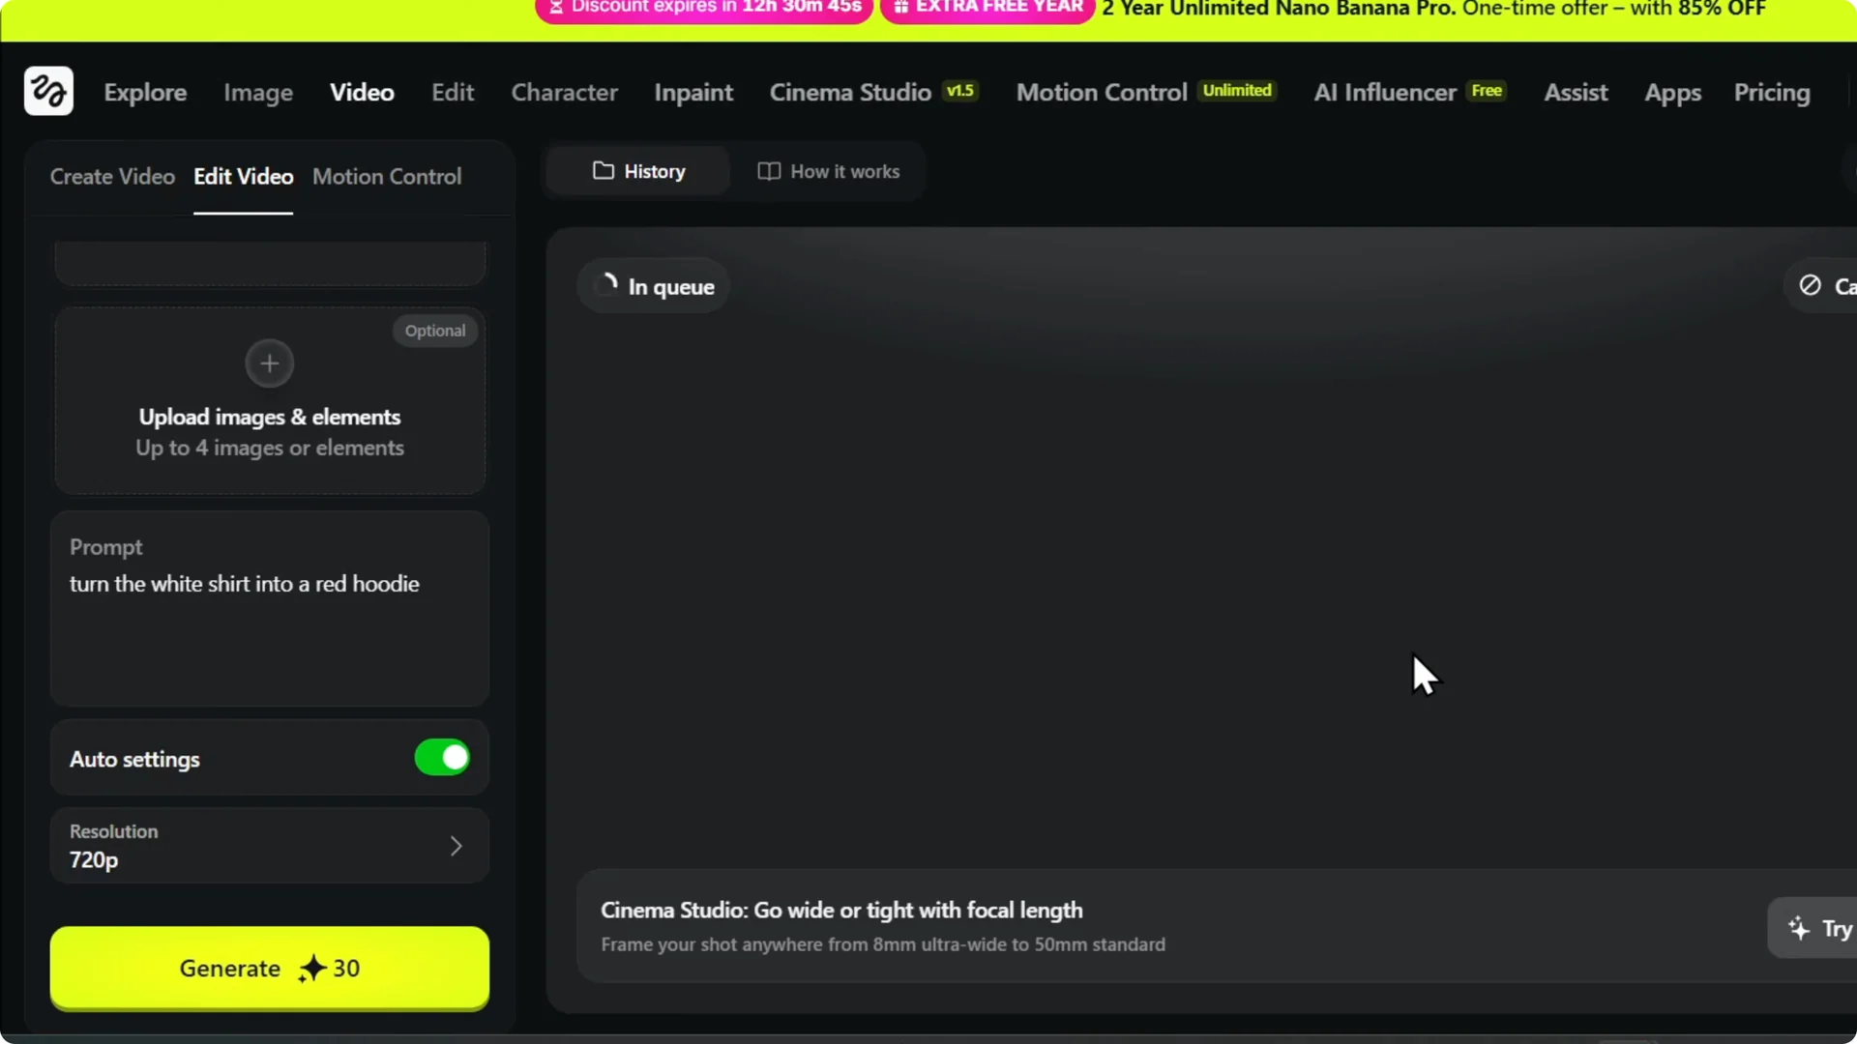This screenshot has height=1044, width=1857.
Task: Click the prohibition icon to cancel the queued video
Action: [x=1810, y=285]
